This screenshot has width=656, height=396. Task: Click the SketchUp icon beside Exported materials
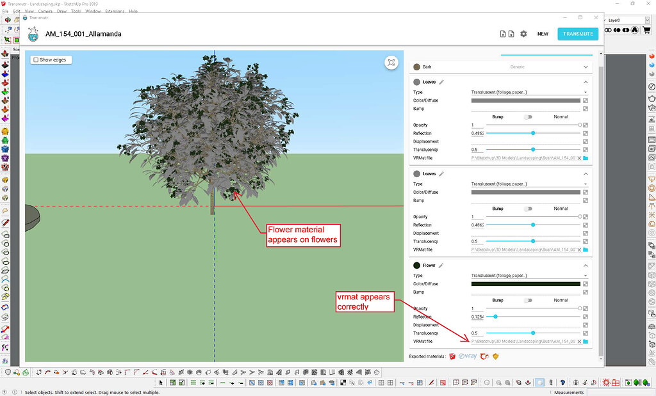point(452,356)
